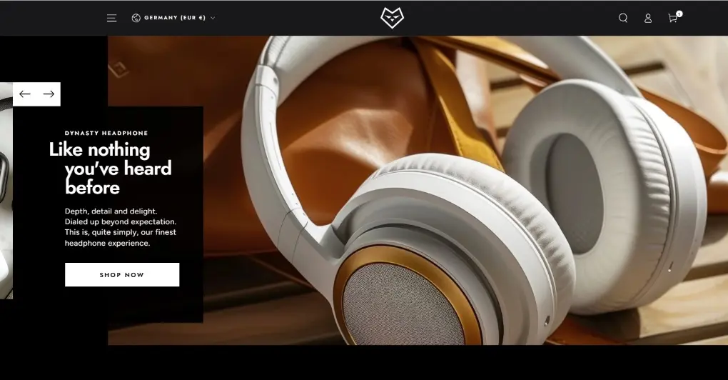This screenshot has width=728, height=380.
Task: Click the "Depth, detail and delight" description text
Action: click(120, 227)
